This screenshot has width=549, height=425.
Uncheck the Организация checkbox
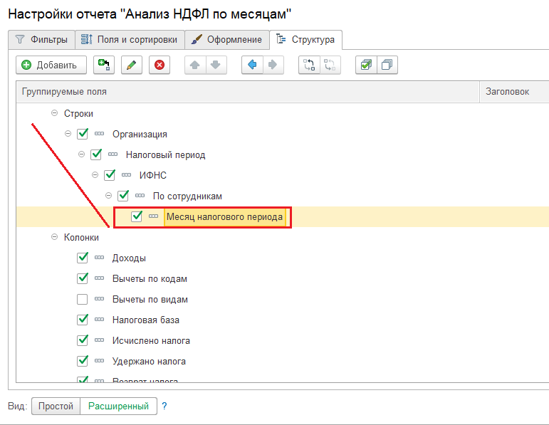pos(83,133)
